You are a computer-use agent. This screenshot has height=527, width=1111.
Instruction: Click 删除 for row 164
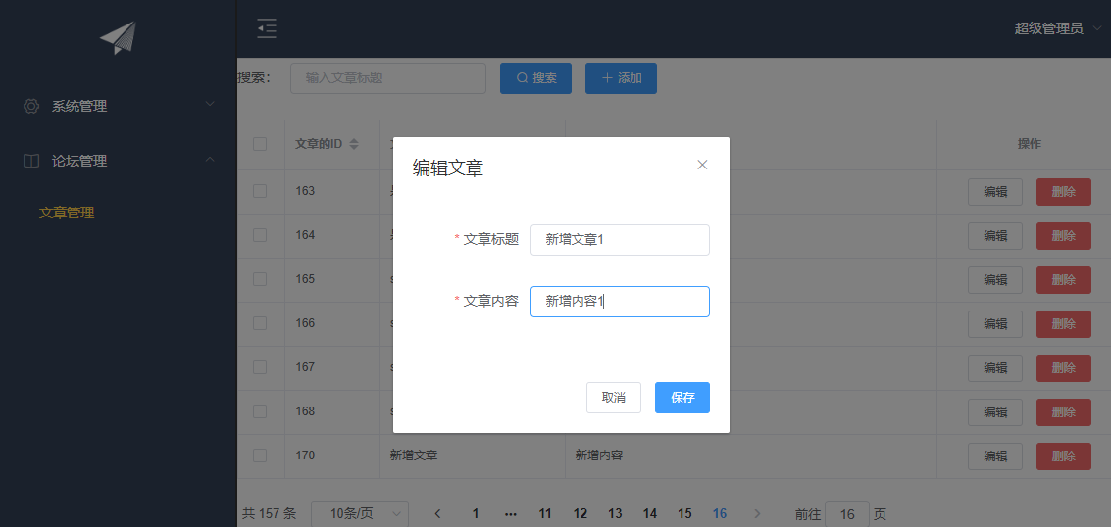(1064, 236)
